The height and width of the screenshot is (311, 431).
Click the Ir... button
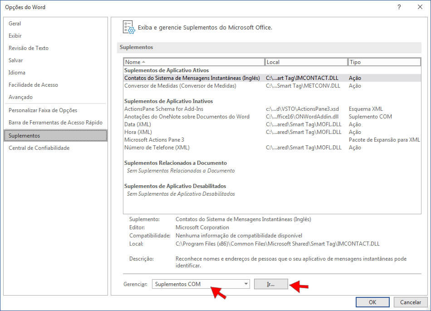point(271,284)
